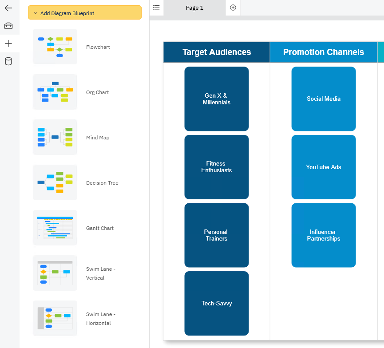Screen dimensions: 384x348
Task: Select the Gen X & Millennials shape
Action: 216,99
